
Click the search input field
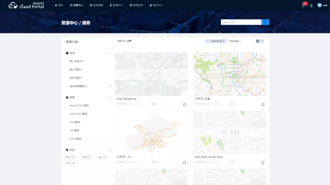pyautogui.click(x=241, y=22)
